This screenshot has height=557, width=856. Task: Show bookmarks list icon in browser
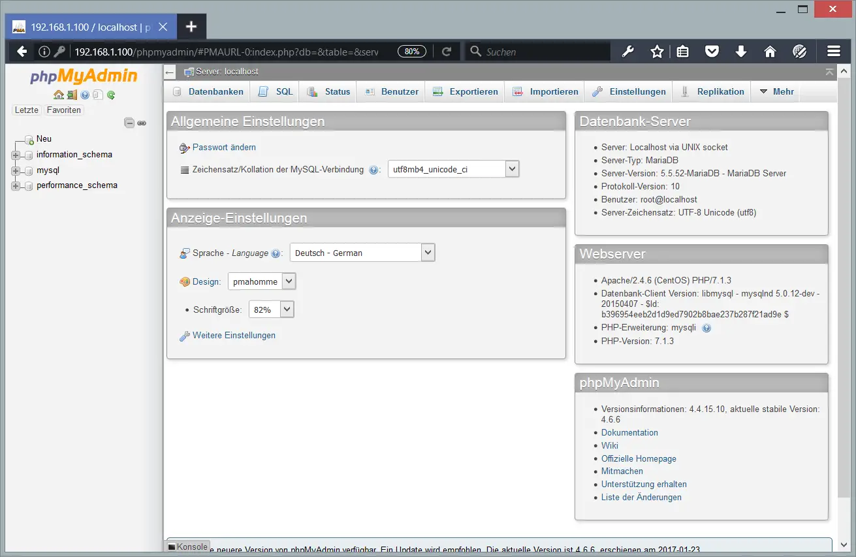pos(683,52)
